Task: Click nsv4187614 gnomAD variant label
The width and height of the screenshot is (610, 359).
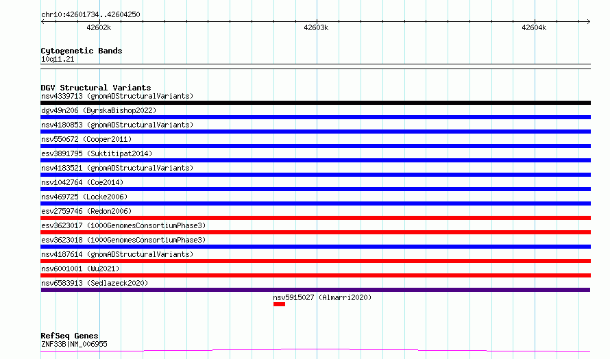Action: 117,254
